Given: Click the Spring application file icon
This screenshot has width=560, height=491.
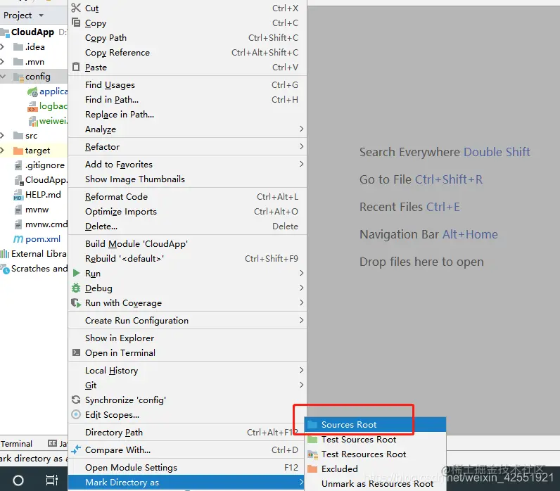Looking at the screenshot, I should point(32,91).
